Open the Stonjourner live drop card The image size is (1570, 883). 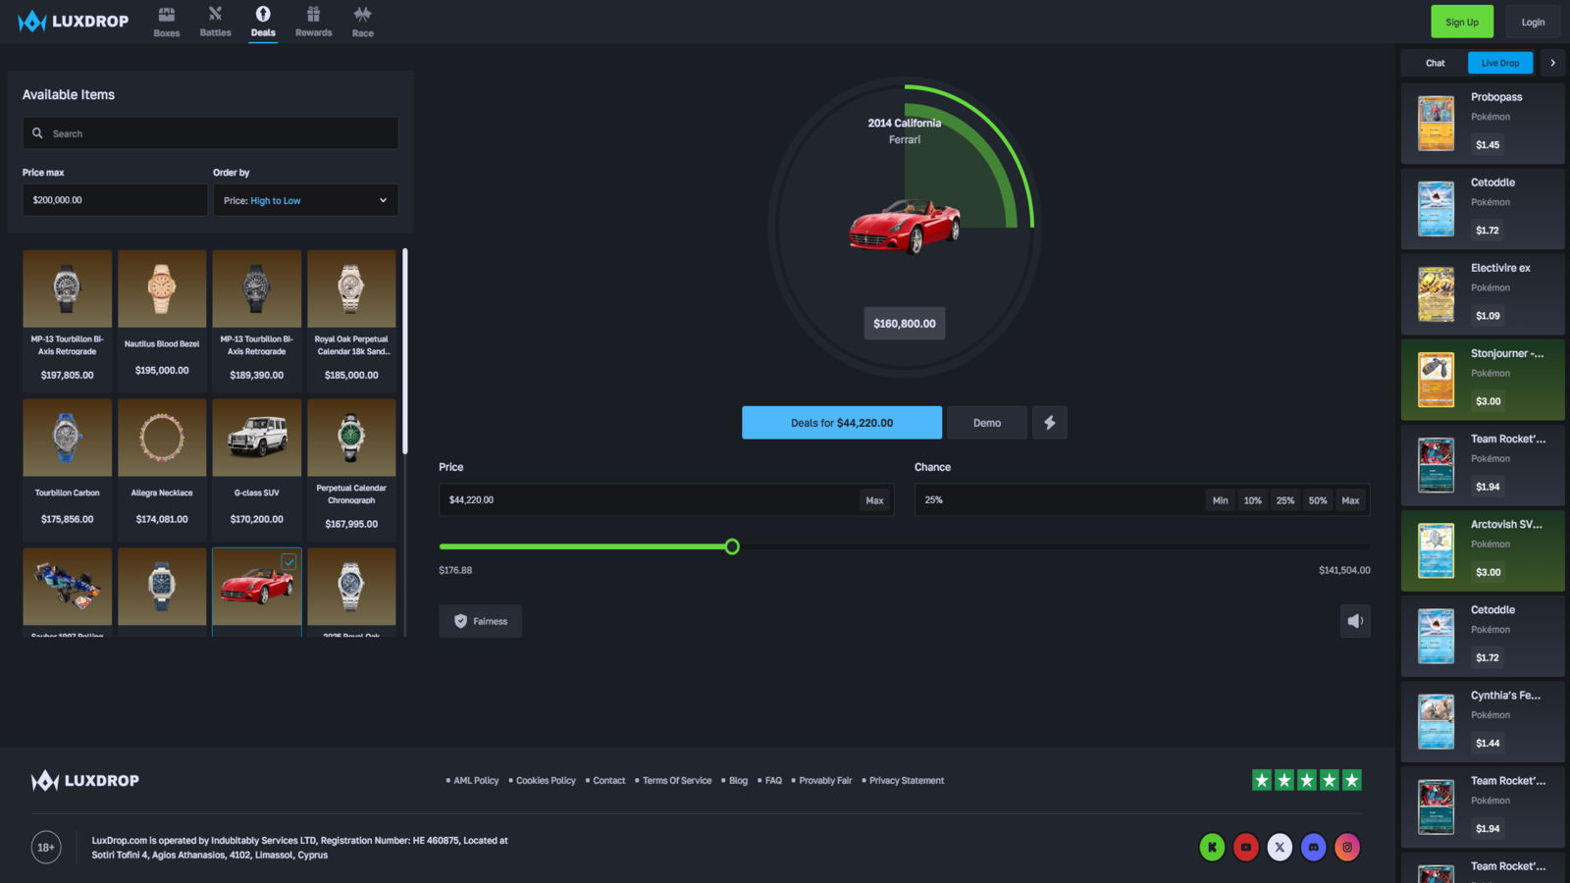pos(1483,379)
